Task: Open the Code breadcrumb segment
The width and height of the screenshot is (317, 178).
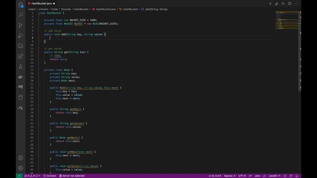Action: tap(54, 9)
